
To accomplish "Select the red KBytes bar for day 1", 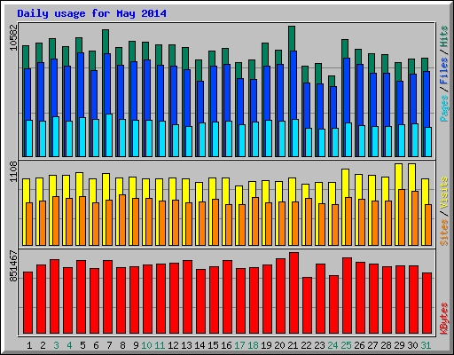I will 28,303.
